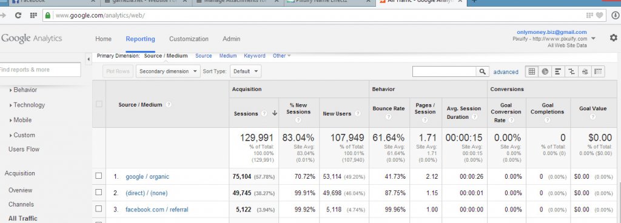This screenshot has height=223, width=621.
Task: Click help icon under Goal Value
Action: [x=592, y=117]
